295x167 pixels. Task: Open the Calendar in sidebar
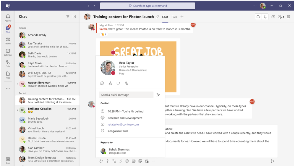pos(8,52)
